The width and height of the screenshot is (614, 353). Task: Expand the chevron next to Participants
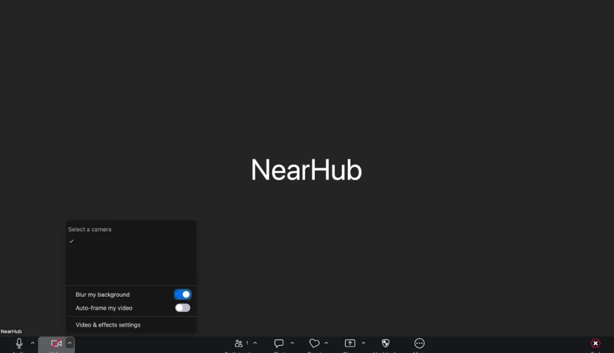(255, 343)
